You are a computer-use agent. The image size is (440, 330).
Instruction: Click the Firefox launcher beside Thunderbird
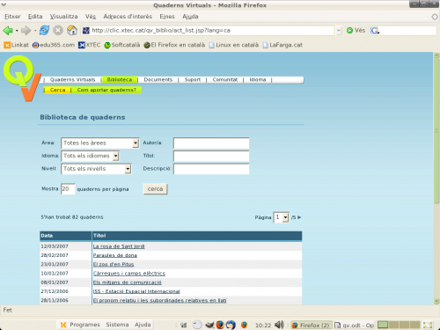coord(220,325)
